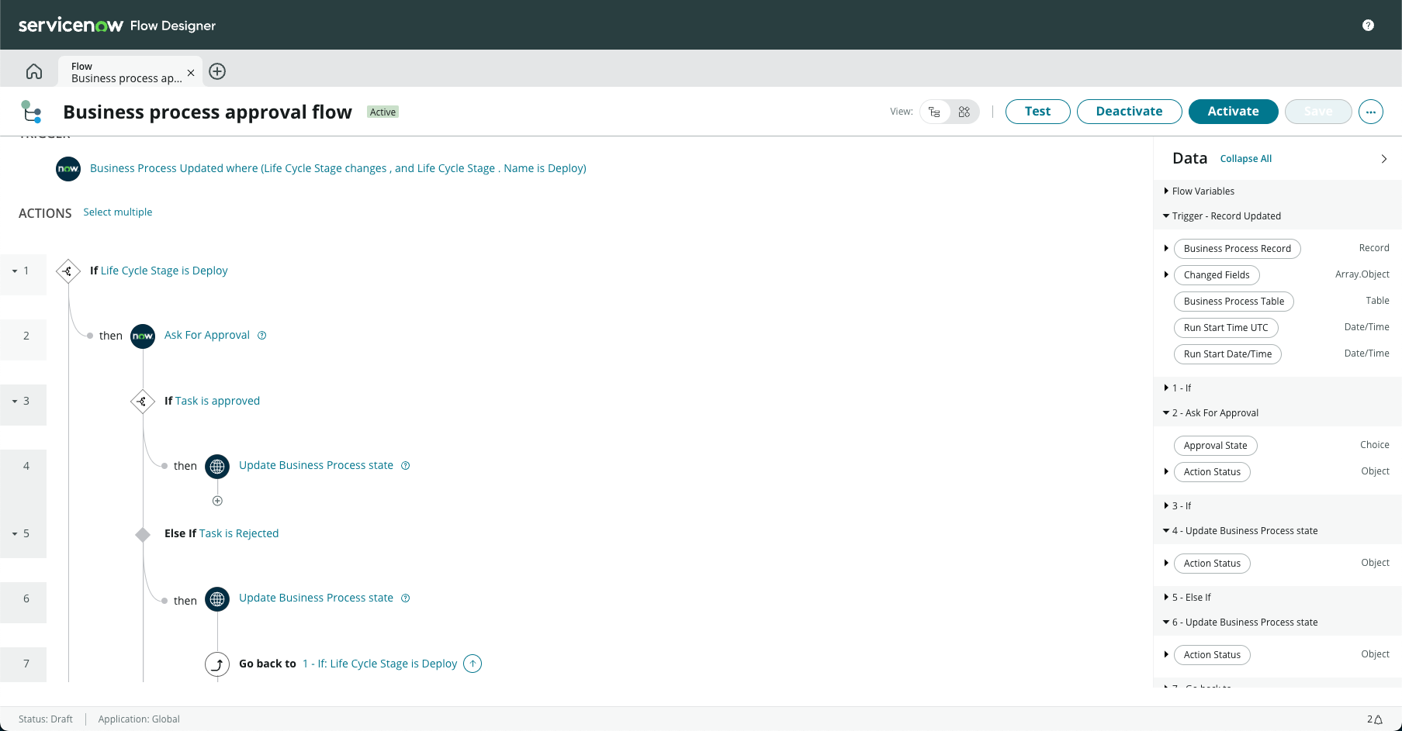This screenshot has height=731, width=1402.
Task: Open Task is approved condition
Action: [x=218, y=401]
